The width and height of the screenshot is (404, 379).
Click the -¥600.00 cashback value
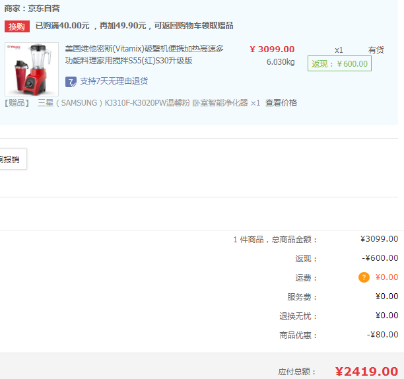coord(380,258)
